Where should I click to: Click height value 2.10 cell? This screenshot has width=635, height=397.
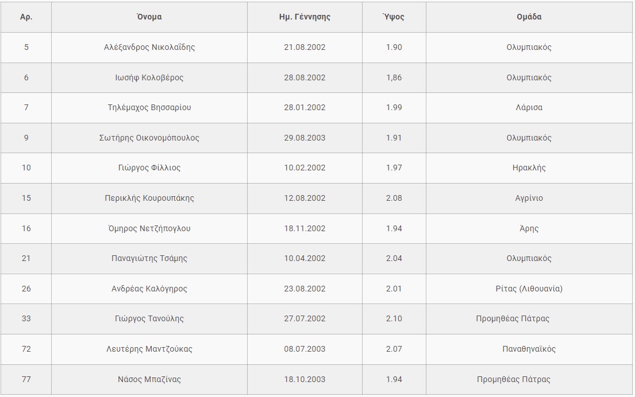(x=394, y=318)
